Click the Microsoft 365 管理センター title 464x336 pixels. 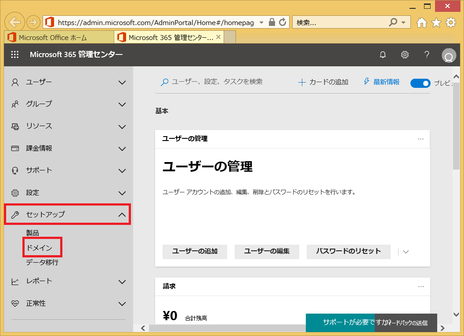76,54
